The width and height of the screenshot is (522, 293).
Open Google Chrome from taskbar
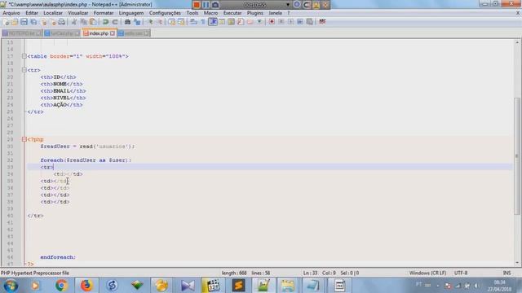click(61, 286)
